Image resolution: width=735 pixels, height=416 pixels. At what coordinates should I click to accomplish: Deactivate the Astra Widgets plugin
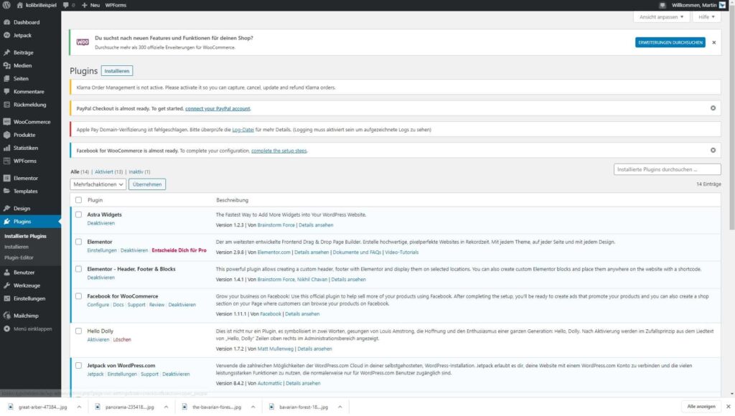[100, 224]
